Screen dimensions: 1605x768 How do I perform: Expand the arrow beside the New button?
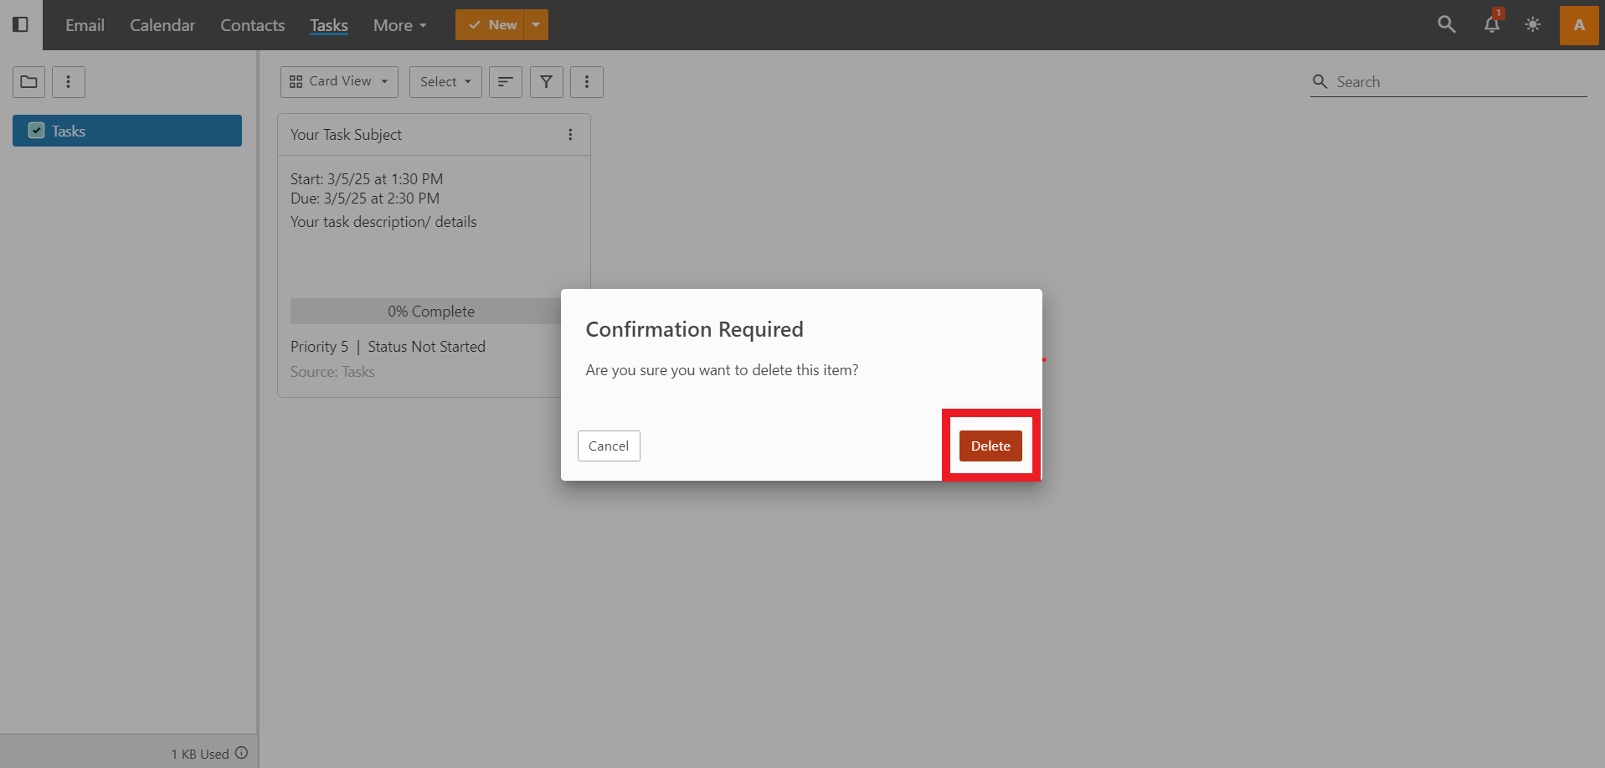point(536,25)
